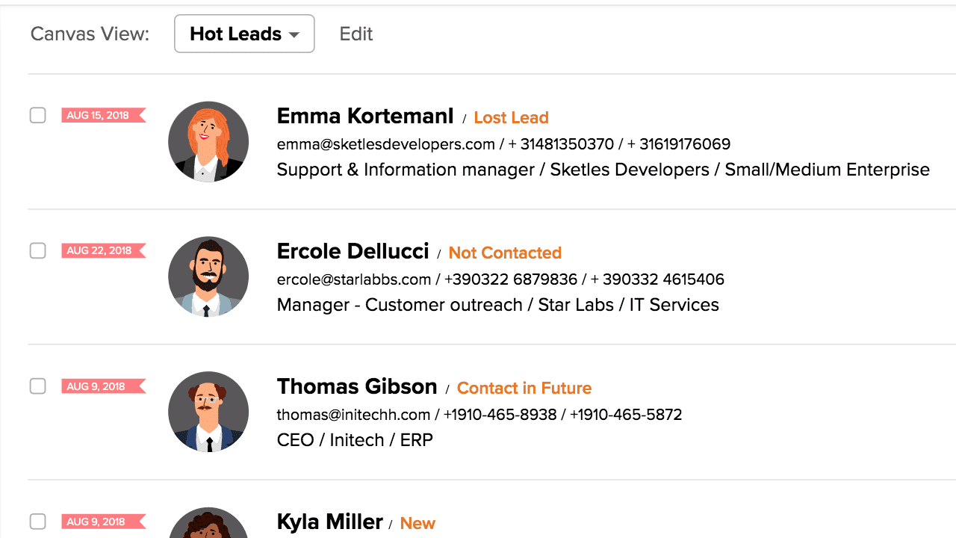Click the Aug 22, 2018 date flag
This screenshot has height=538, width=956.
pos(102,250)
